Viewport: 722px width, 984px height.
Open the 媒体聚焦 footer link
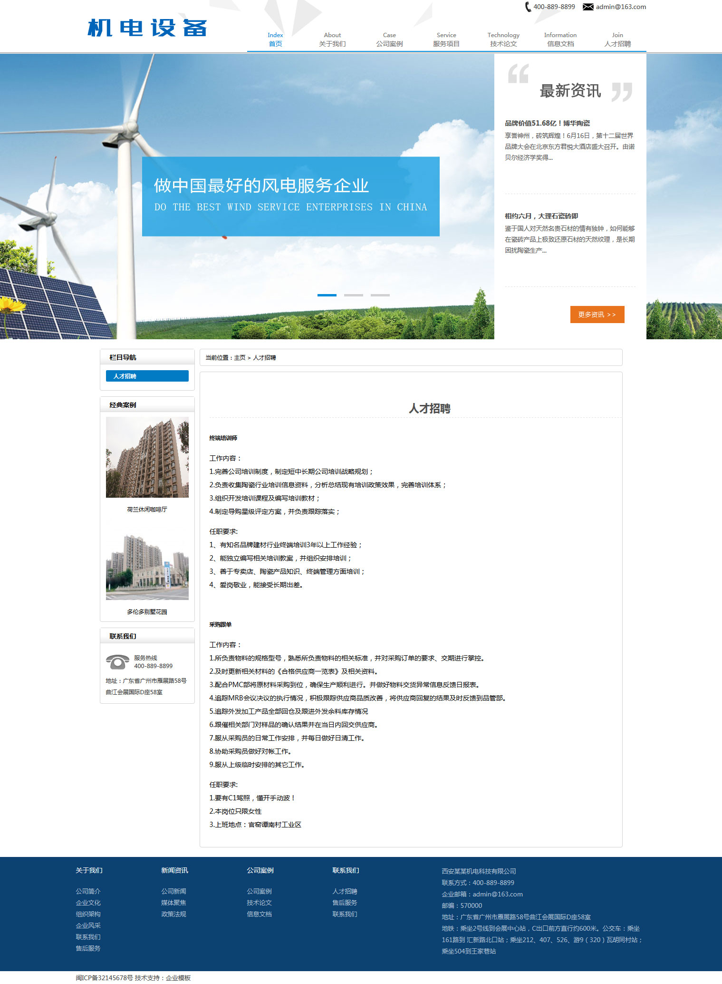coord(173,903)
